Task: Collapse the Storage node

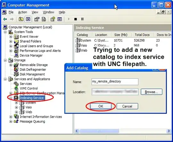Action: (x=5, y=60)
